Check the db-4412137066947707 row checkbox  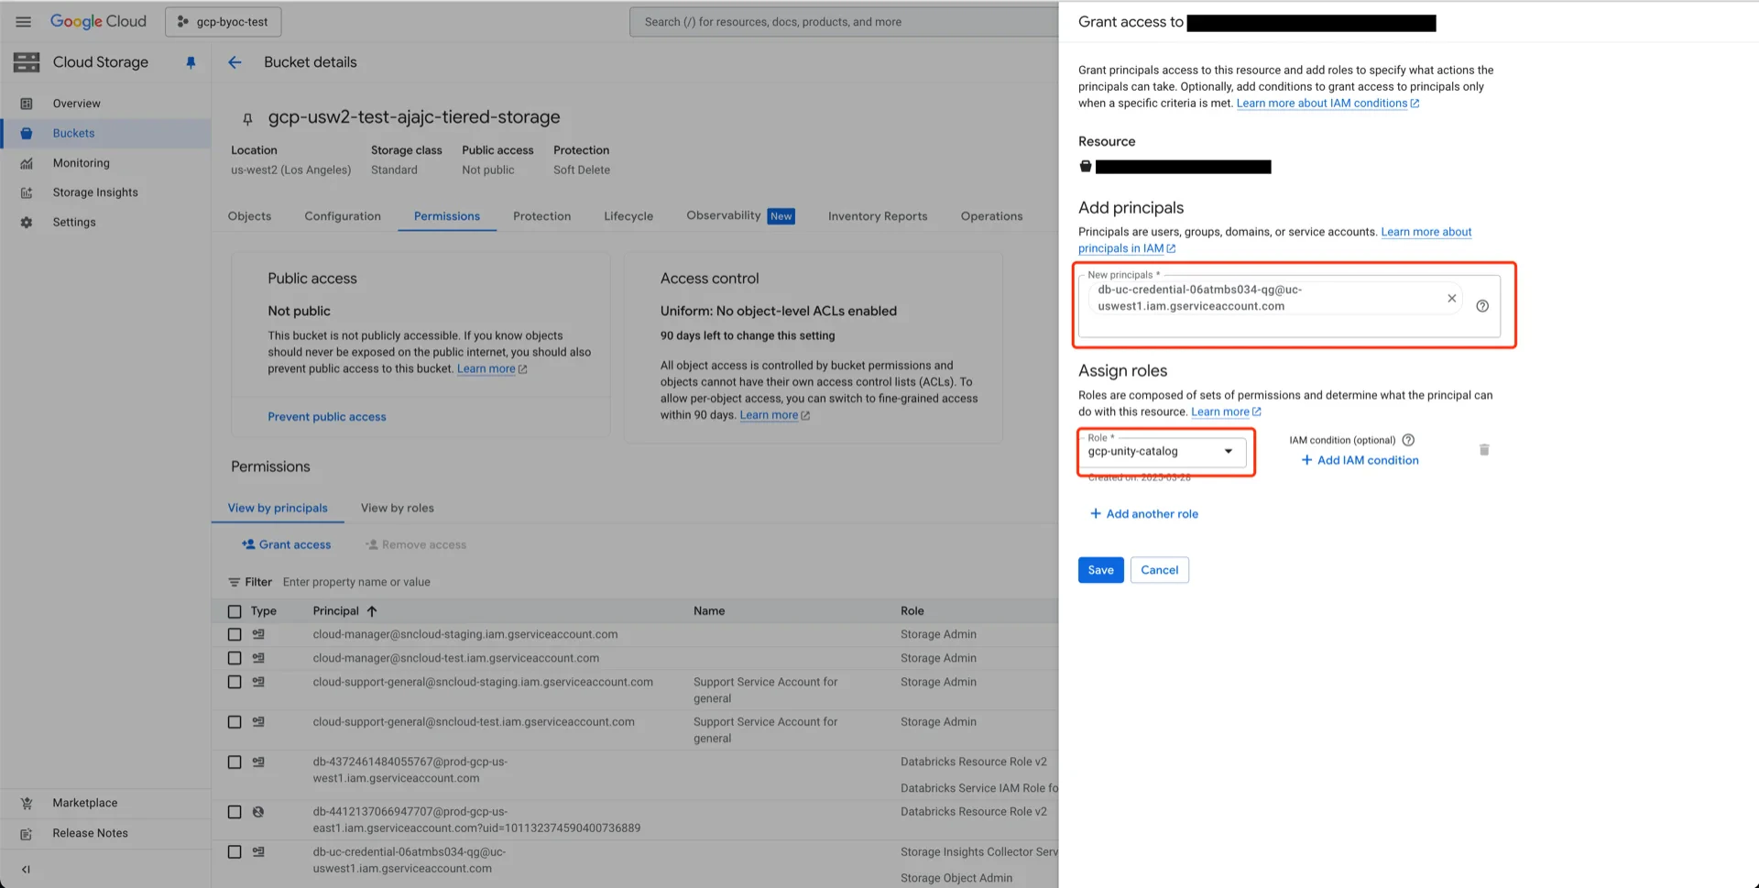pyautogui.click(x=235, y=812)
